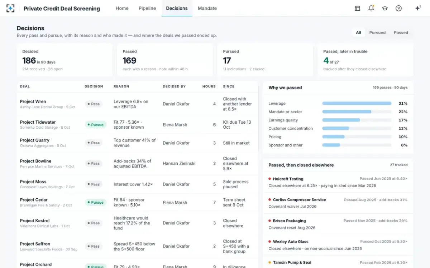Open Holcroft Testing in closed elsewhere list
The image size is (430, 268).
click(x=288, y=179)
